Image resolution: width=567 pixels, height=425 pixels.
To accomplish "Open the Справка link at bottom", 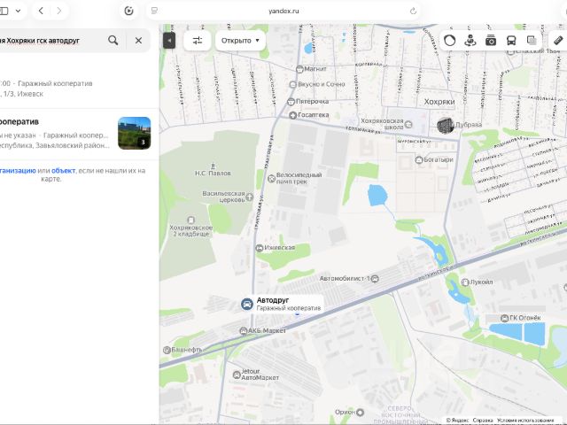I will pos(483,421).
